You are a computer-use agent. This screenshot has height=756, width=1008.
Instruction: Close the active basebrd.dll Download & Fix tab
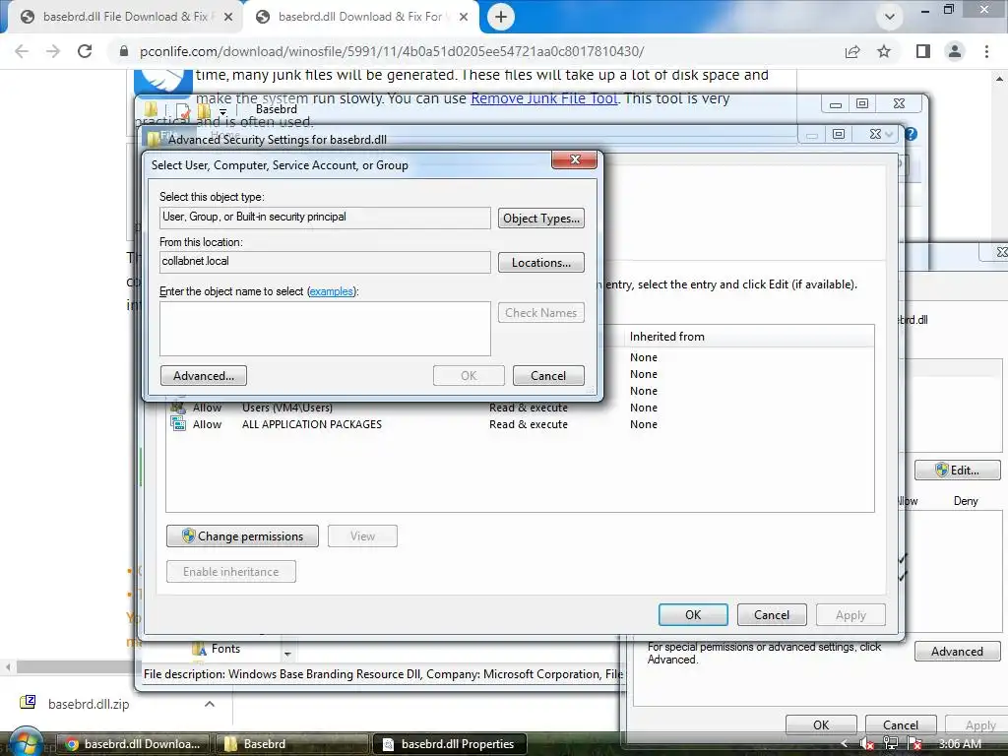click(x=464, y=17)
